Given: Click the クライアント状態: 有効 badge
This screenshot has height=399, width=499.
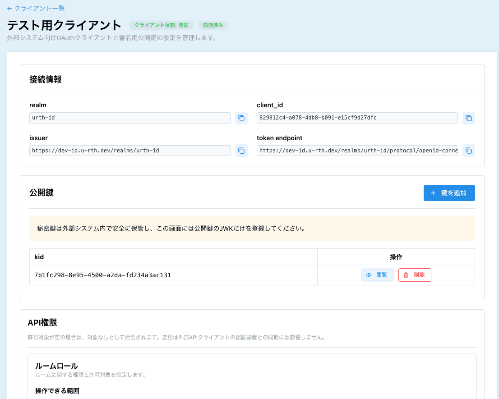Looking at the screenshot, I should pos(162,25).
